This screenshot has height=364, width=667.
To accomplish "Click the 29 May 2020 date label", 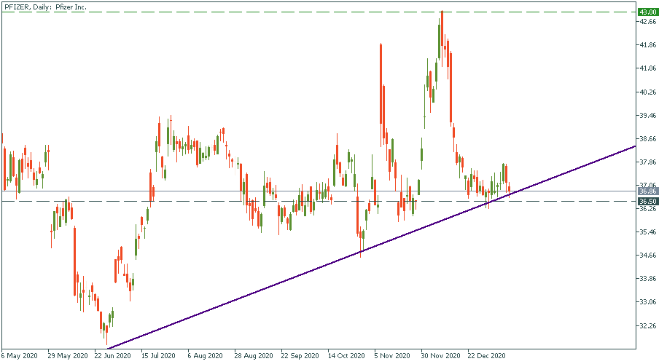I will [66, 356].
